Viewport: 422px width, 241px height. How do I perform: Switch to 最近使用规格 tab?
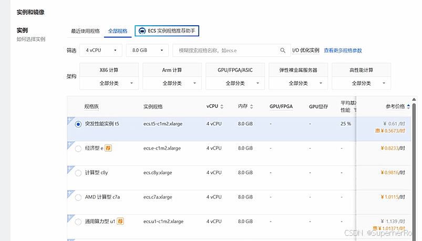tap(85, 31)
